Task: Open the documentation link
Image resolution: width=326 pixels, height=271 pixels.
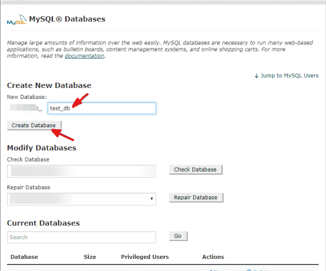Action: point(84,56)
